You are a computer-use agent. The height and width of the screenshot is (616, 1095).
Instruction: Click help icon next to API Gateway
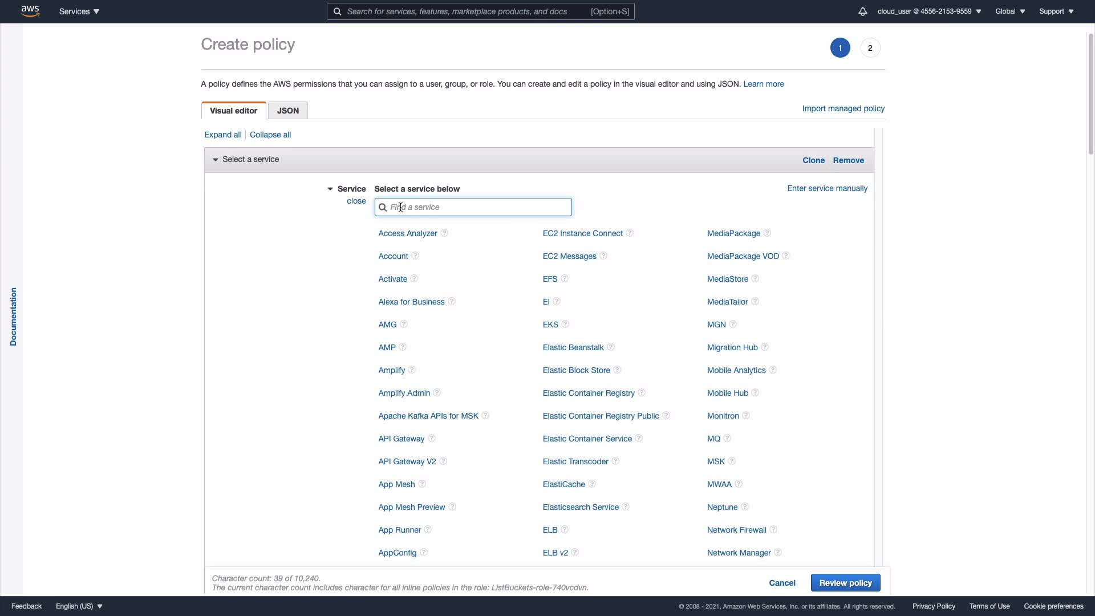coord(432,439)
